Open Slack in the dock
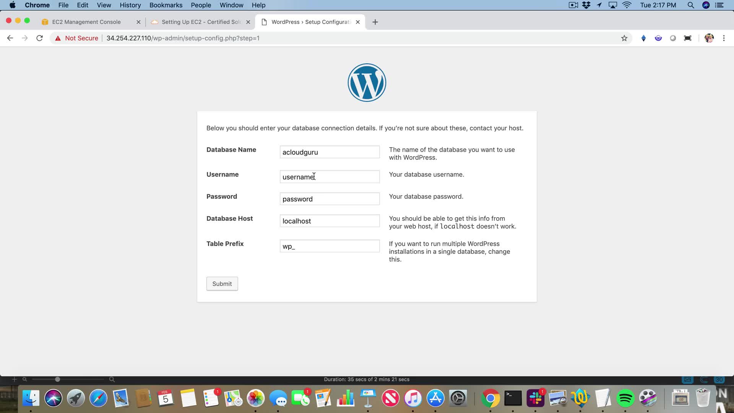Screen dimensions: 734x413 point(535,398)
